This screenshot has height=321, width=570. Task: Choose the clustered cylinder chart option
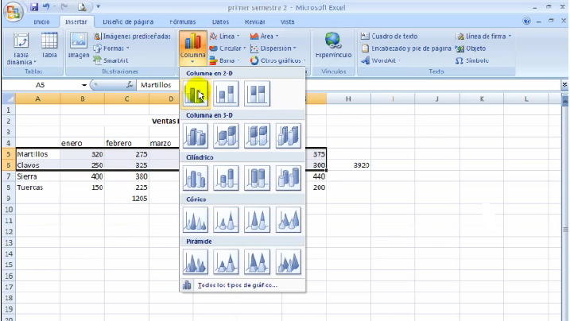coord(195,178)
